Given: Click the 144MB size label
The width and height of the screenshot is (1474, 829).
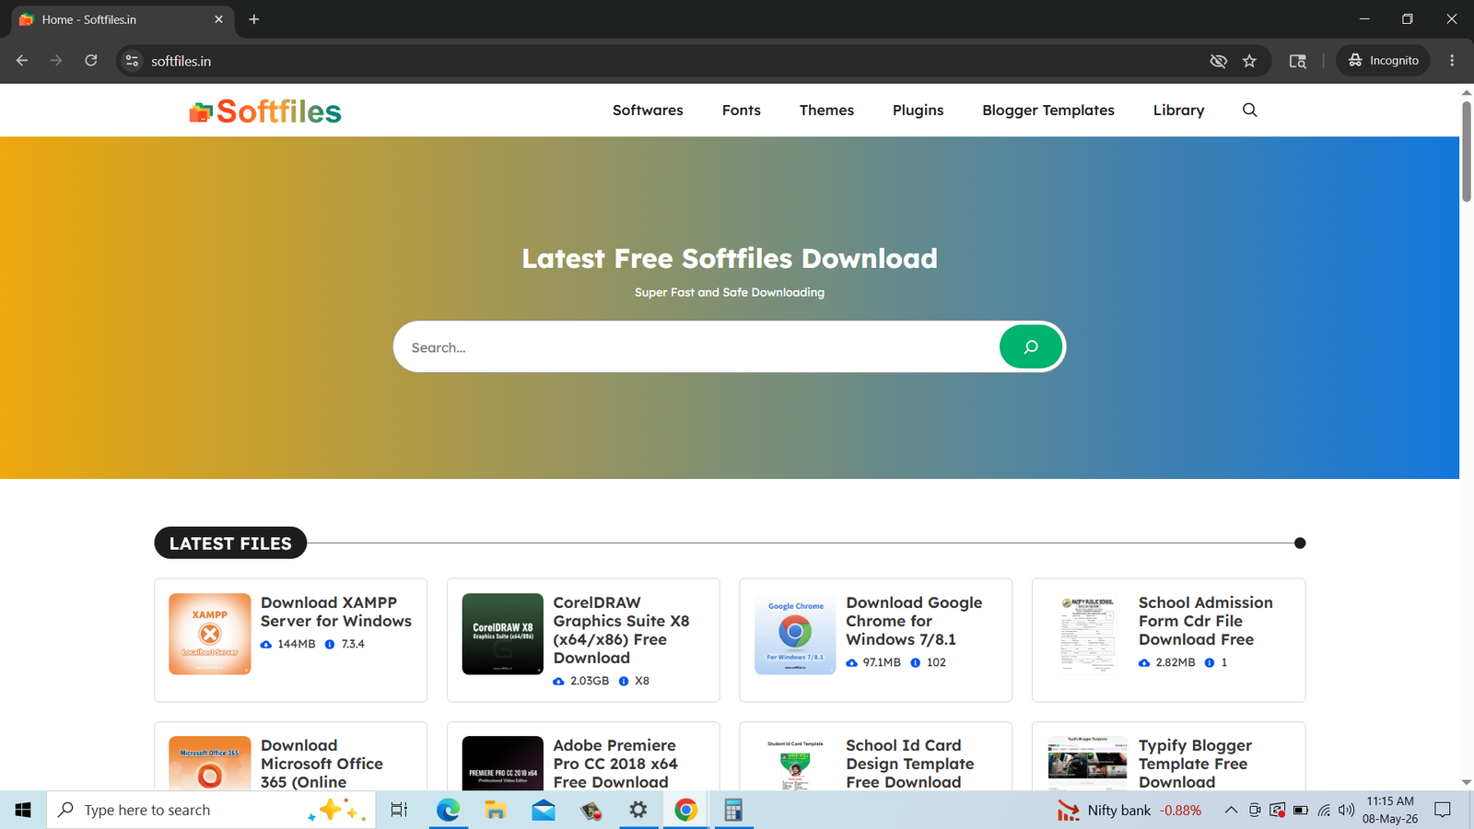Looking at the screenshot, I should click(x=297, y=644).
